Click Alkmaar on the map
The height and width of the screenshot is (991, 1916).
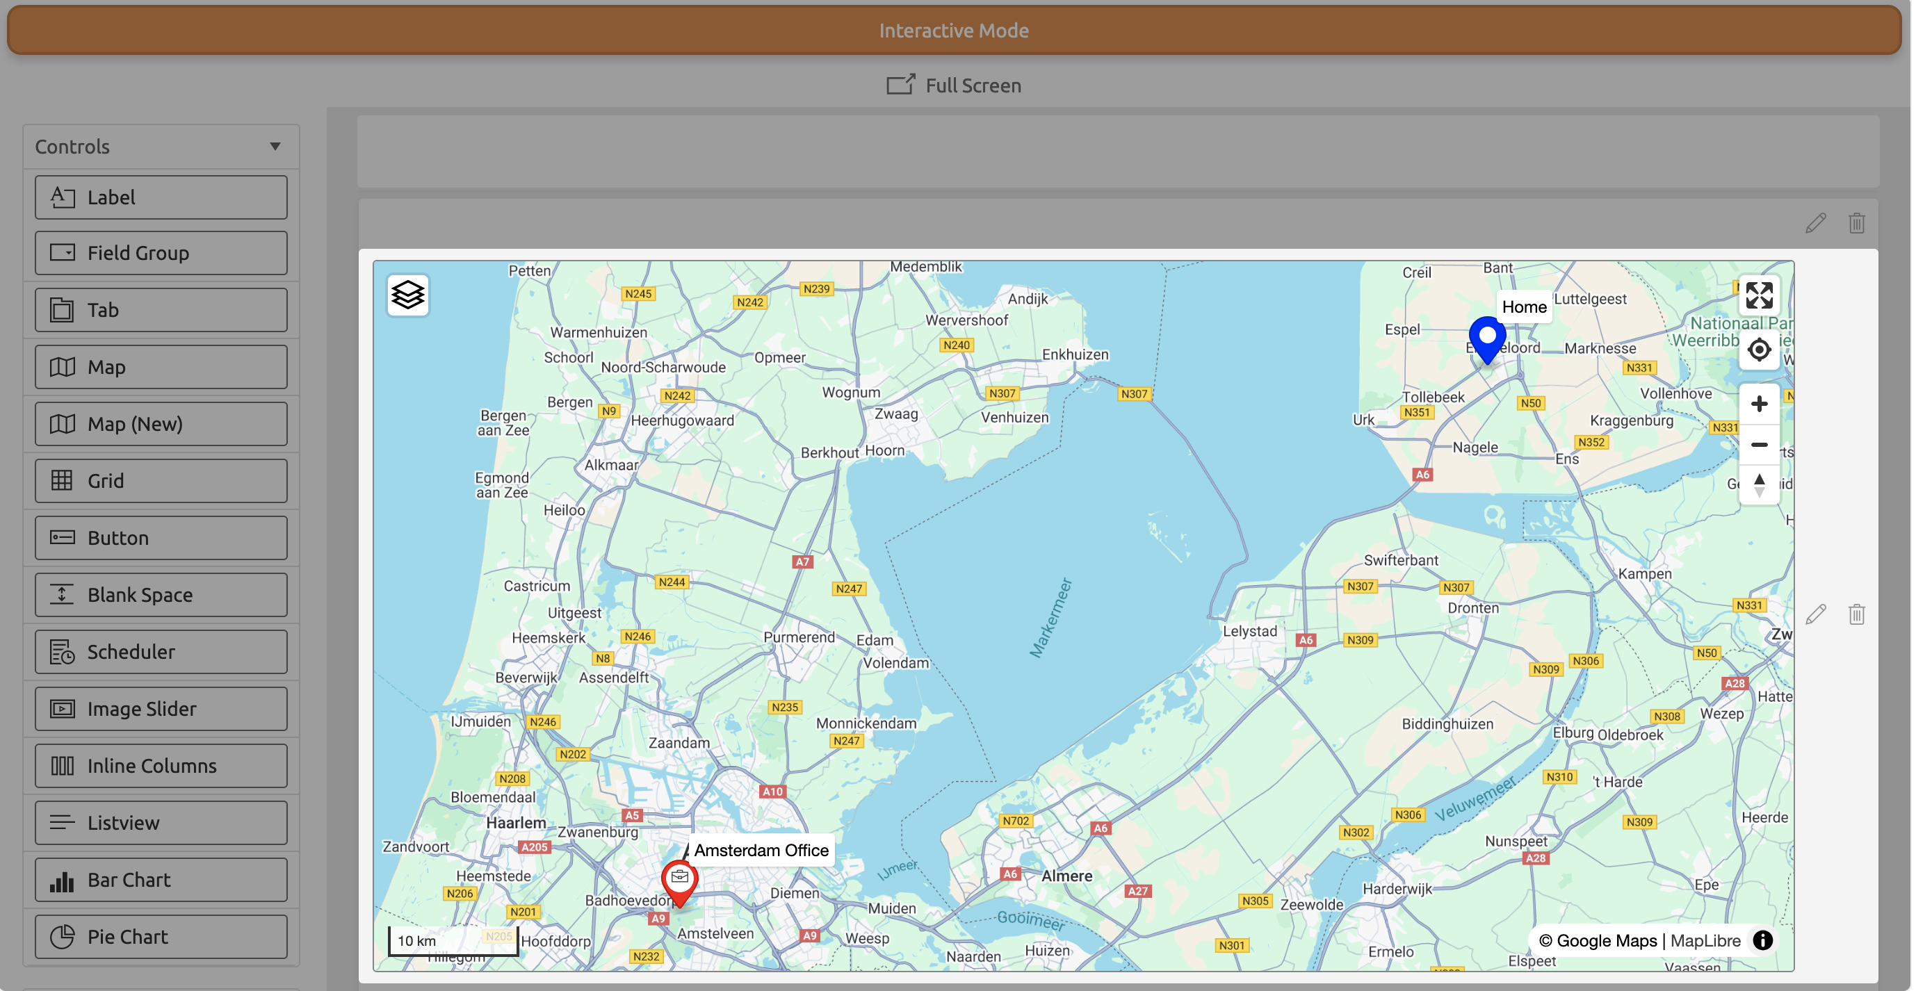pyautogui.click(x=610, y=465)
